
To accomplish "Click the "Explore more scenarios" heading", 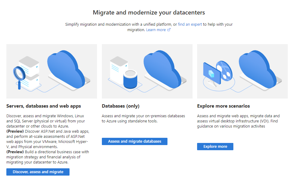I will click(x=223, y=106).
